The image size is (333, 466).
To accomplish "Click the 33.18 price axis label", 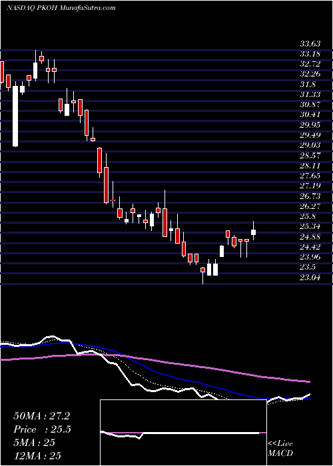I will [x=310, y=54].
